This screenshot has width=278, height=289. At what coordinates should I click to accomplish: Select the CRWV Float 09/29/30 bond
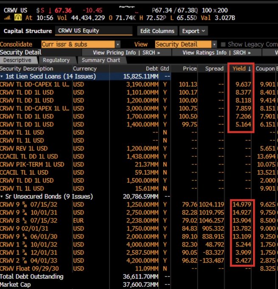coord(139,269)
